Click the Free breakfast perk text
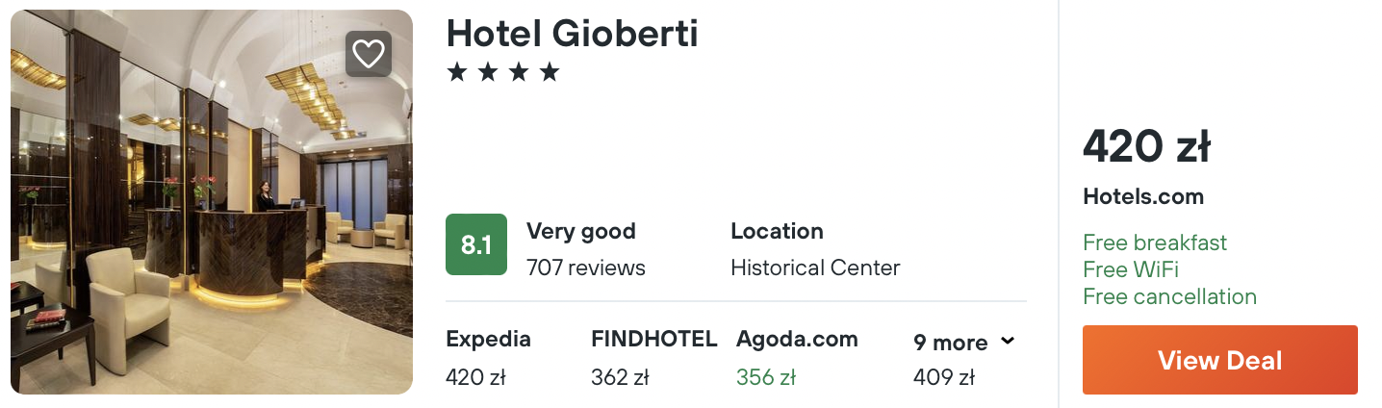The height and width of the screenshot is (408, 1382). coord(1155,242)
